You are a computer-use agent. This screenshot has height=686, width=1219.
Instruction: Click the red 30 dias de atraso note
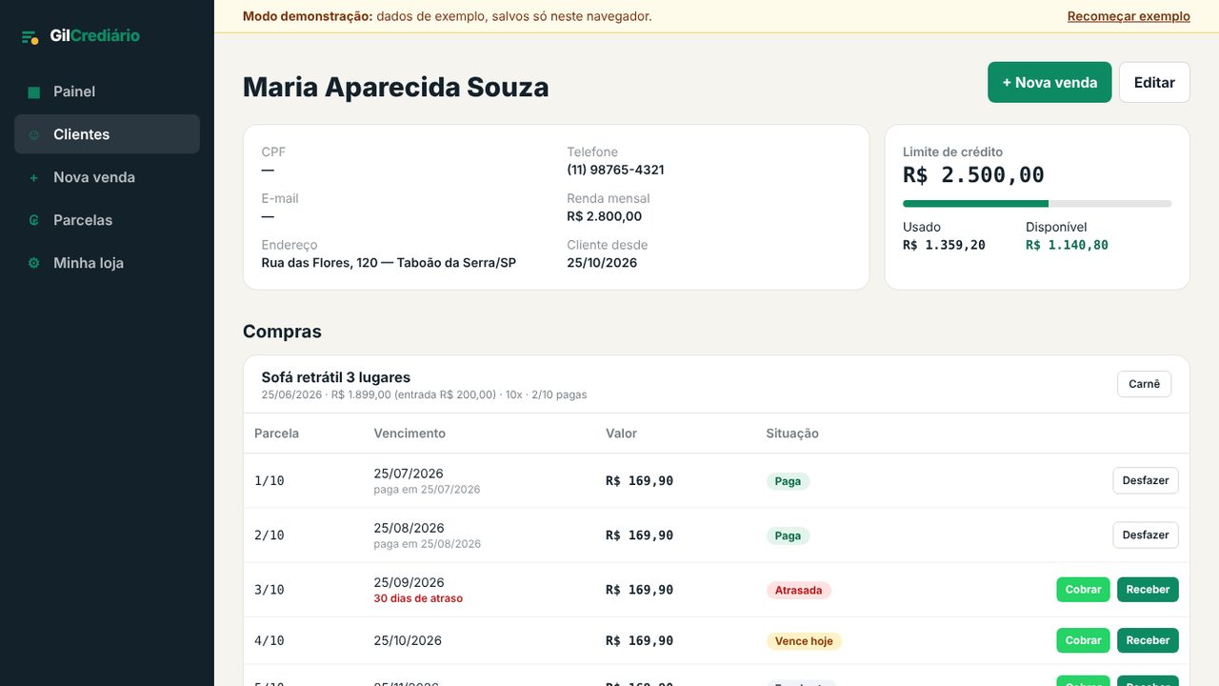tap(418, 599)
